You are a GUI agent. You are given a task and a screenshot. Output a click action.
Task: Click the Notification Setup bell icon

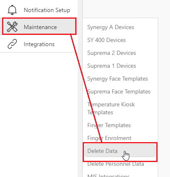tap(12, 10)
